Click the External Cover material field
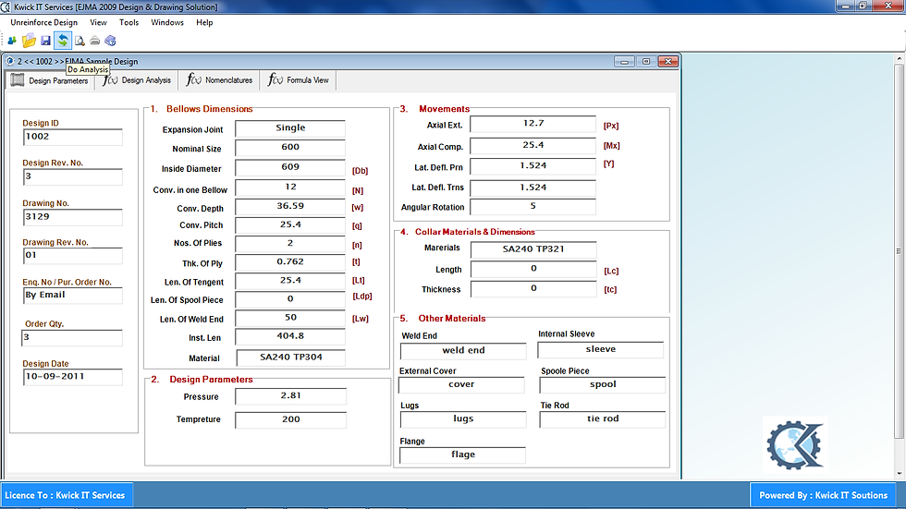Screen dimensions: 906x509 coord(461,385)
